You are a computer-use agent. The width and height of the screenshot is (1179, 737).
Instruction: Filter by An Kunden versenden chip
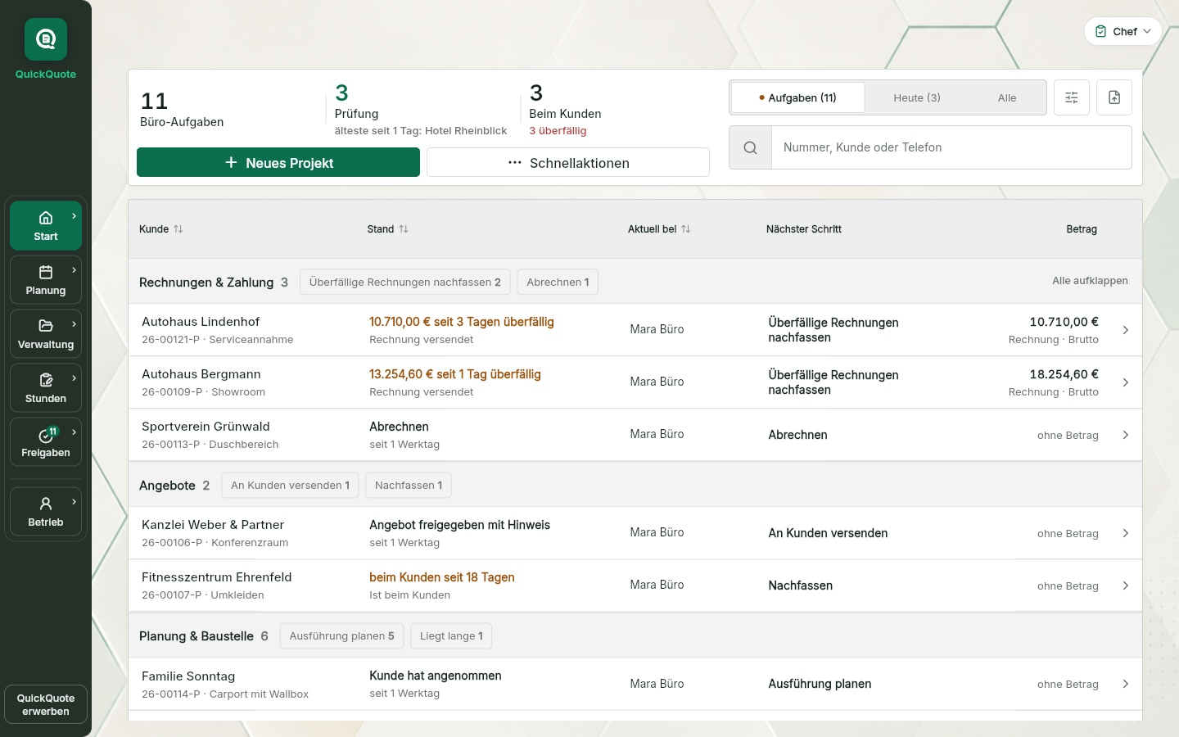[x=290, y=486]
